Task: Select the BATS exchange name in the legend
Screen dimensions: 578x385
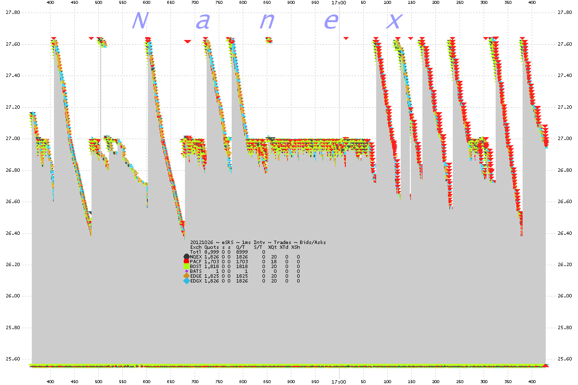Action: tap(196, 271)
